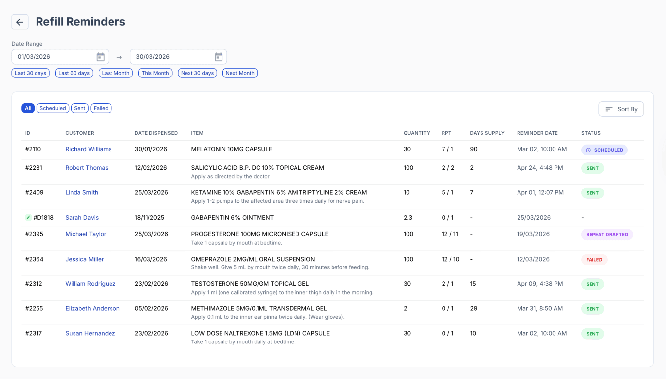Select order ID #2255
This screenshot has height=379, width=666.
(x=34, y=309)
